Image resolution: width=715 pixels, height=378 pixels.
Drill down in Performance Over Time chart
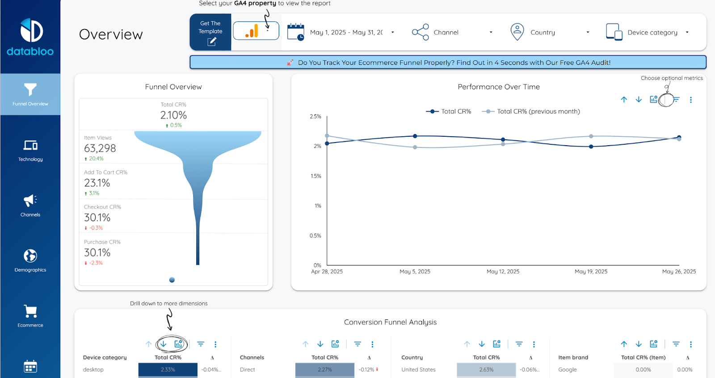(x=639, y=100)
